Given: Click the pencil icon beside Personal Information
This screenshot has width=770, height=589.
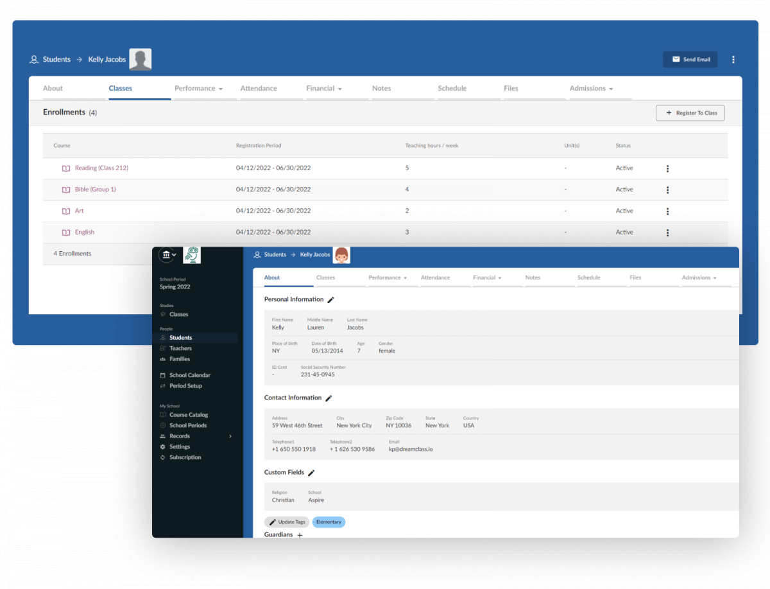Looking at the screenshot, I should [x=331, y=300].
